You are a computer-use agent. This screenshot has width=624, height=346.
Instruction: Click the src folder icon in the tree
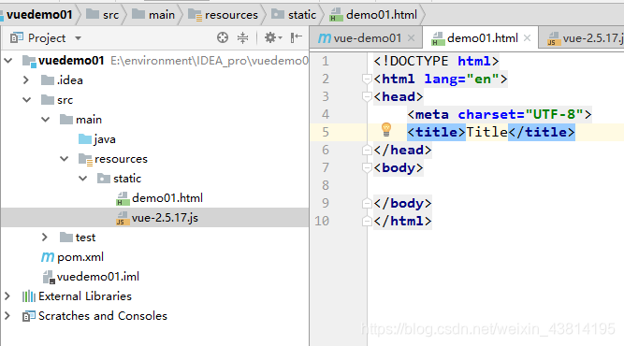[48, 99]
